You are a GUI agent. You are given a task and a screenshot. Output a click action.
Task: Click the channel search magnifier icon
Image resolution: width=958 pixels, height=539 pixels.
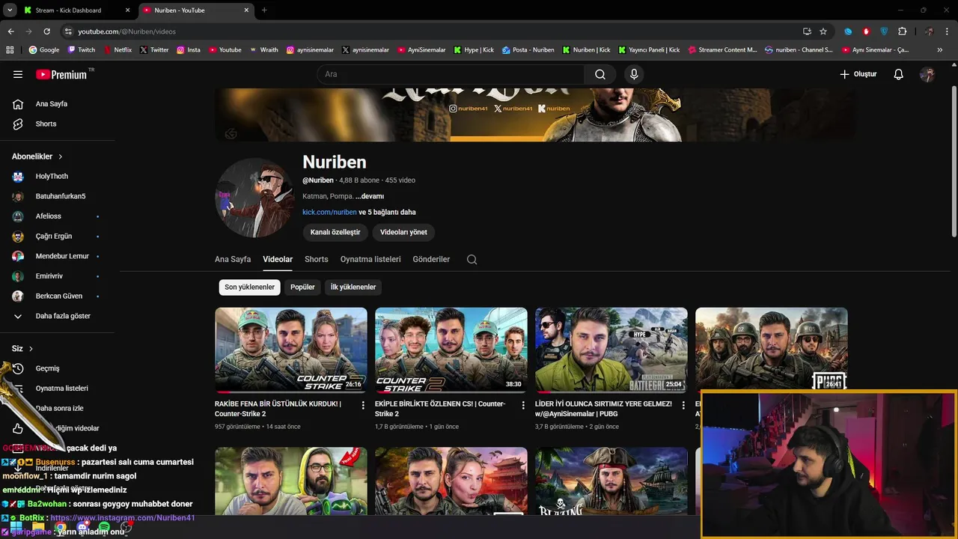tap(472, 260)
